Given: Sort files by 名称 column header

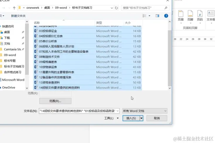Looking at the screenshot, I should [37, 23].
